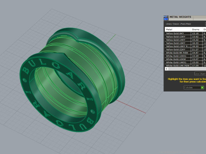This screenshot has height=154, width=206.
Task: Select the Yellow Gold:9KY row
Action: (x=185, y=33)
